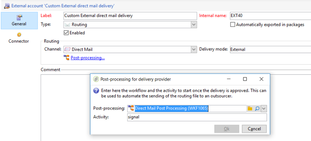Expand the Channel dropdown arrow
This screenshot has height=141, width=311.
pos(194,49)
